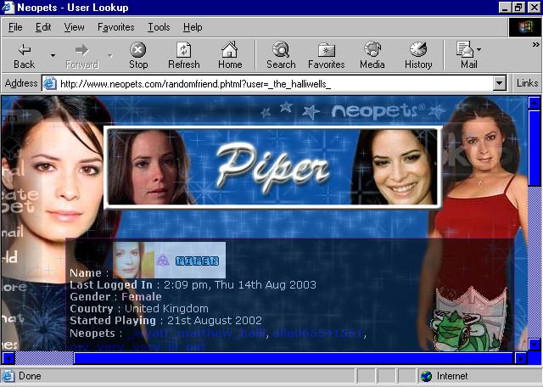This screenshot has height=387, width=543.
Task: Expand the Address bar dropdown list
Action: click(500, 83)
